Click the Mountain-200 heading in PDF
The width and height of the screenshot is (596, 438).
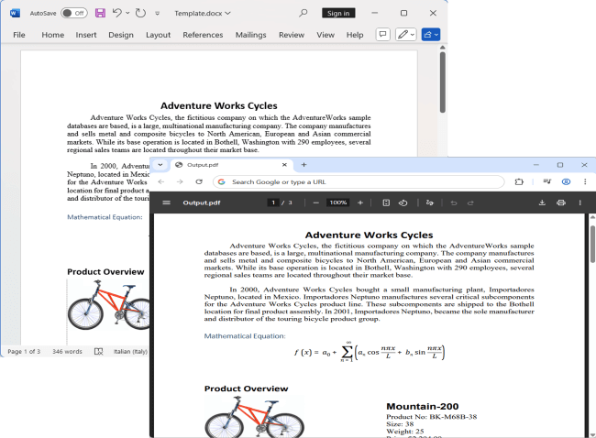423,406
